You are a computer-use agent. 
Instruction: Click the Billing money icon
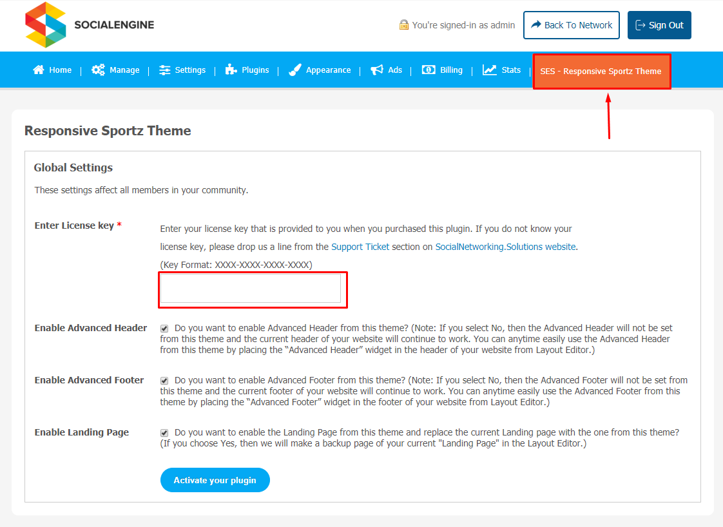pyautogui.click(x=429, y=70)
